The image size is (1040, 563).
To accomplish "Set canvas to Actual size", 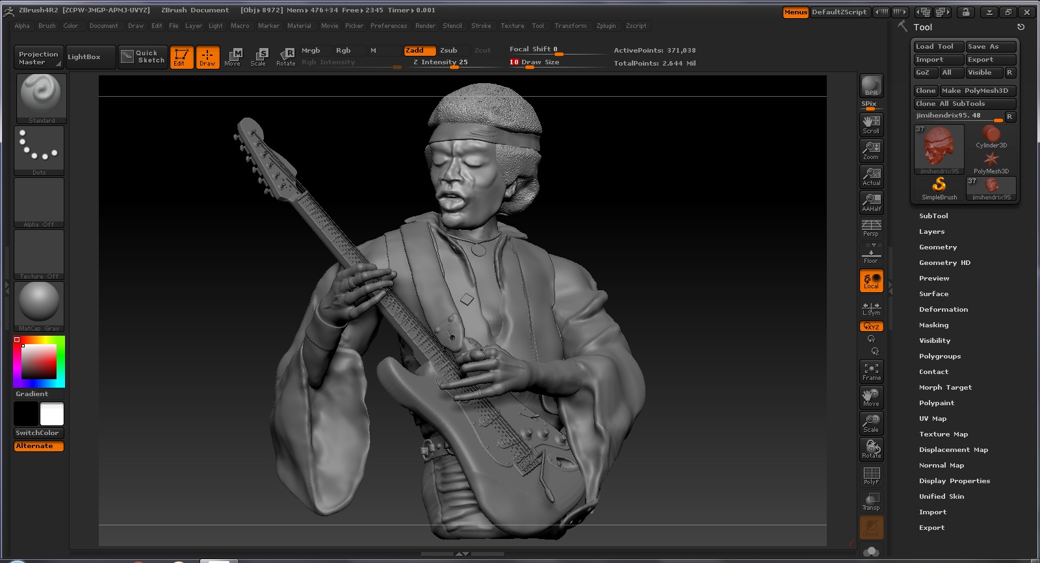I will coord(871,176).
